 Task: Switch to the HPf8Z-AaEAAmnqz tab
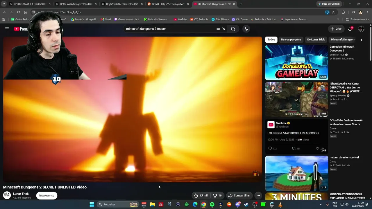coord(76,4)
